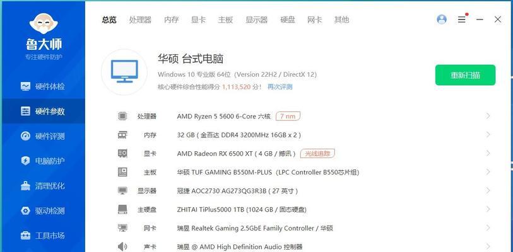
Task: Click the 鲁大师 logo avatar
Action: pyautogui.click(x=44, y=23)
